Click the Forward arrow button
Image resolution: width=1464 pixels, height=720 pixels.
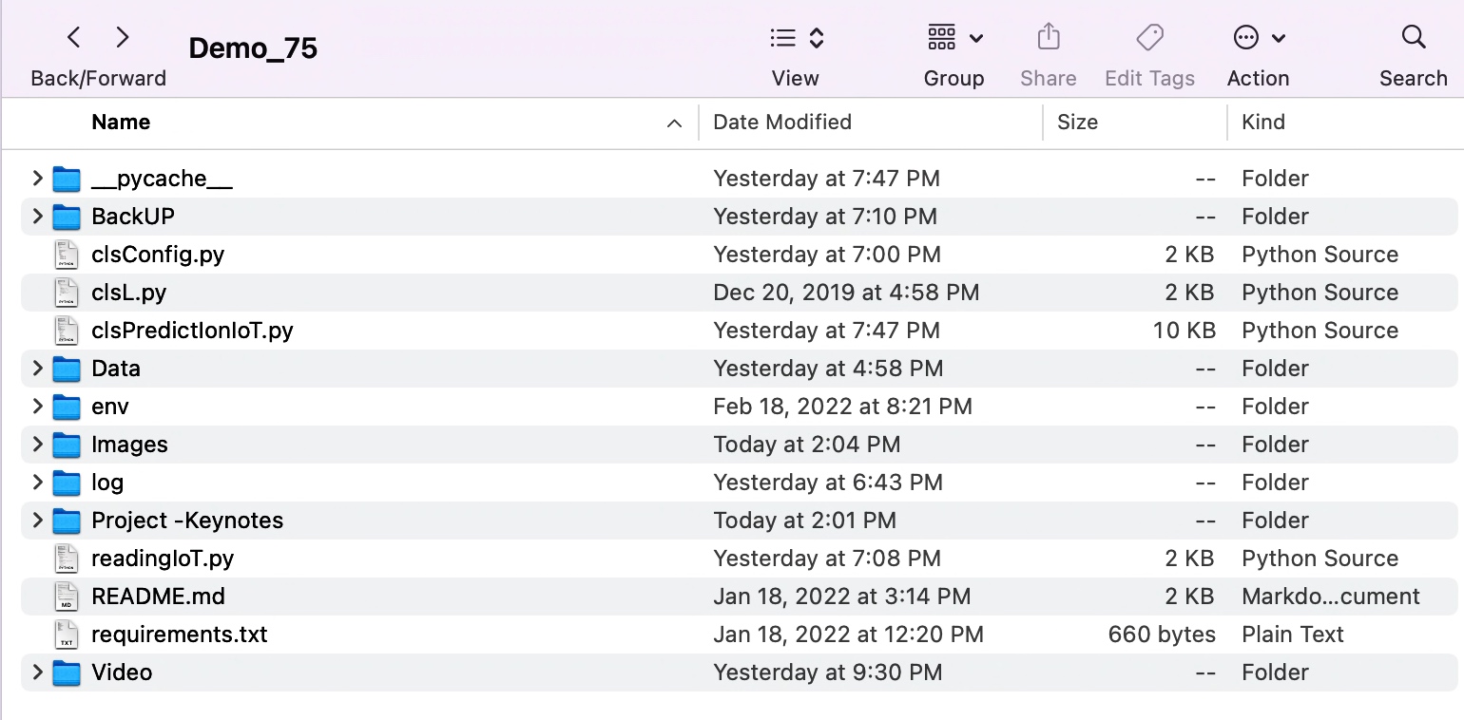click(x=122, y=38)
